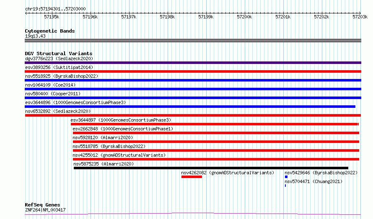Select the blue esv3644896 variant bar
The height and width of the screenshot is (219, 373).
coord(190,107)
